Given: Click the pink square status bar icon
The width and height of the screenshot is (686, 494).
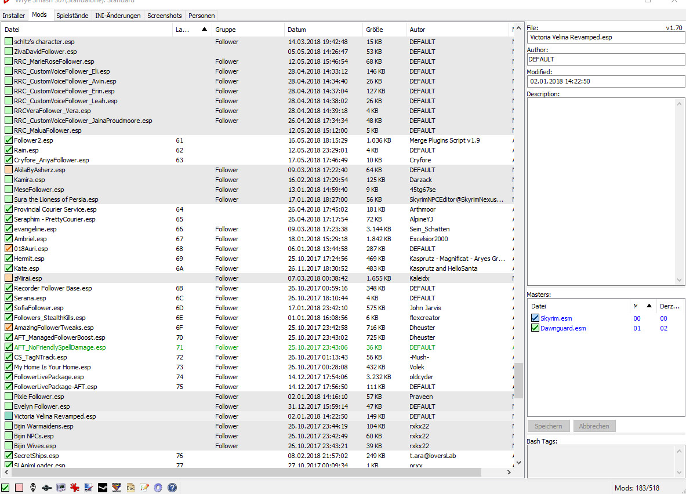Looking at the screenshot, I should tap(19, 488).
